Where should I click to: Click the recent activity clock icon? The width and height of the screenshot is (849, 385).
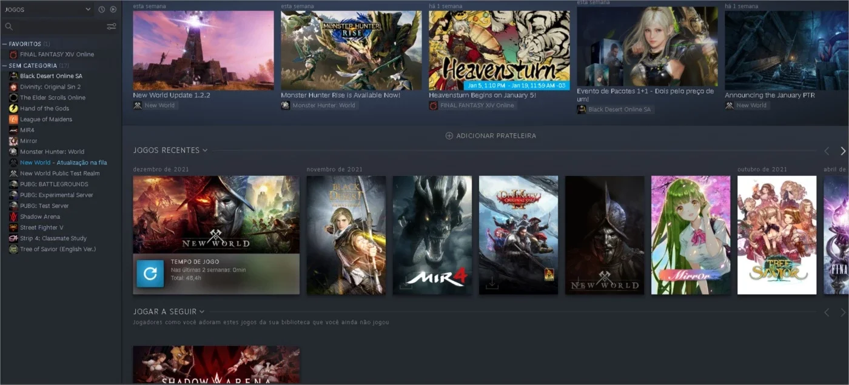[x=102, y=9]
